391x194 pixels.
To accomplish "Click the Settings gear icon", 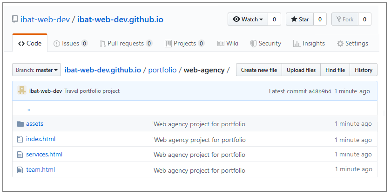I will (340, 44).
